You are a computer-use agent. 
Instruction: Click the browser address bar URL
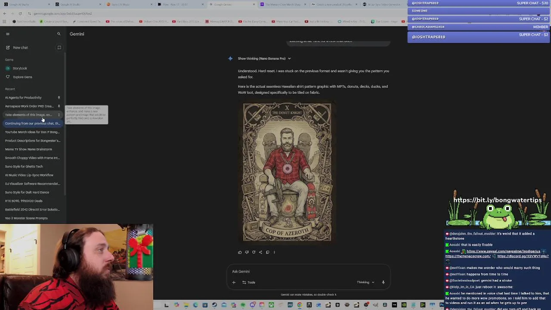62,13
